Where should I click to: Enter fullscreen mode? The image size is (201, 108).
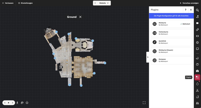[144, 103]
